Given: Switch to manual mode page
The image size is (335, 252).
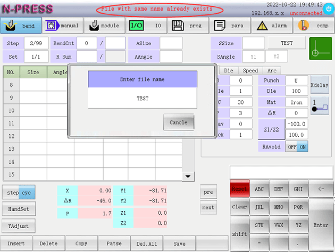Looking at the screenshot, I should (62, 26).
